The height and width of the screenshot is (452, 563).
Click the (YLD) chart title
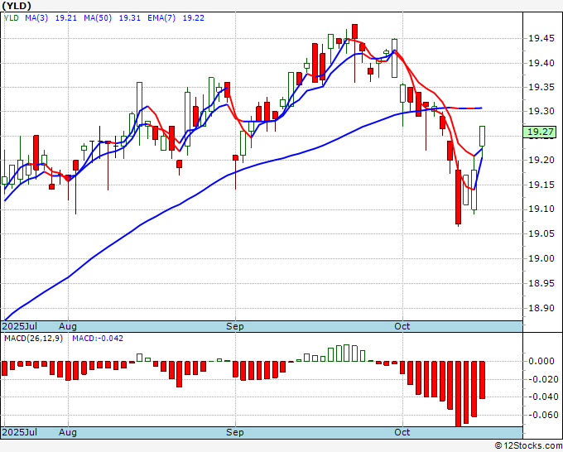click(17, 6)
